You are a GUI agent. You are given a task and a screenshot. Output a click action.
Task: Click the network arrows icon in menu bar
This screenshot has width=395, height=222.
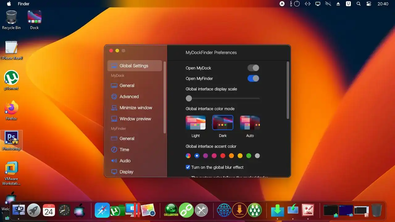[x=307, y=4]
